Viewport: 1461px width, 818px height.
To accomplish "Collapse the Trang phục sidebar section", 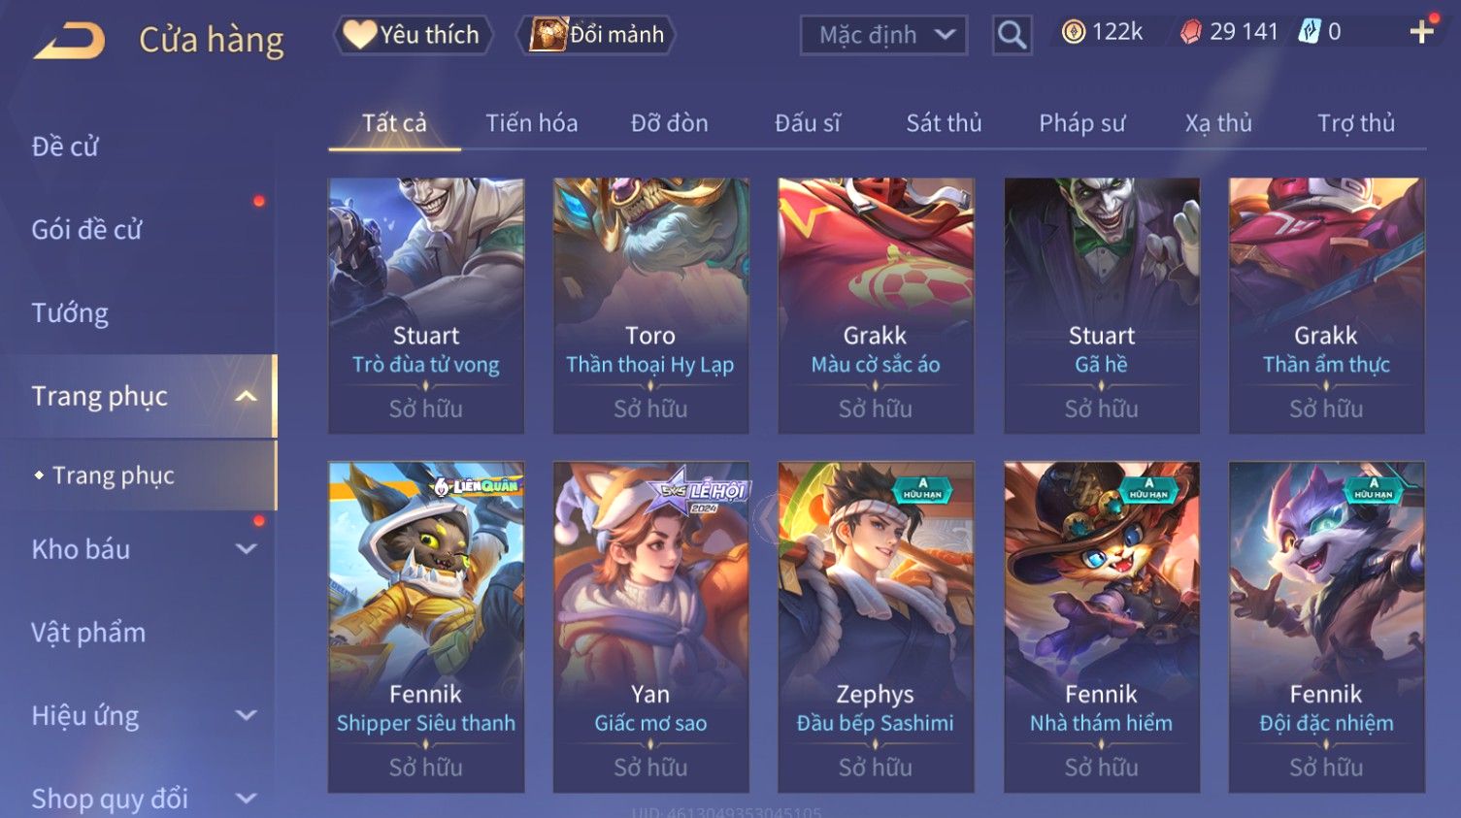I will 247,396.
